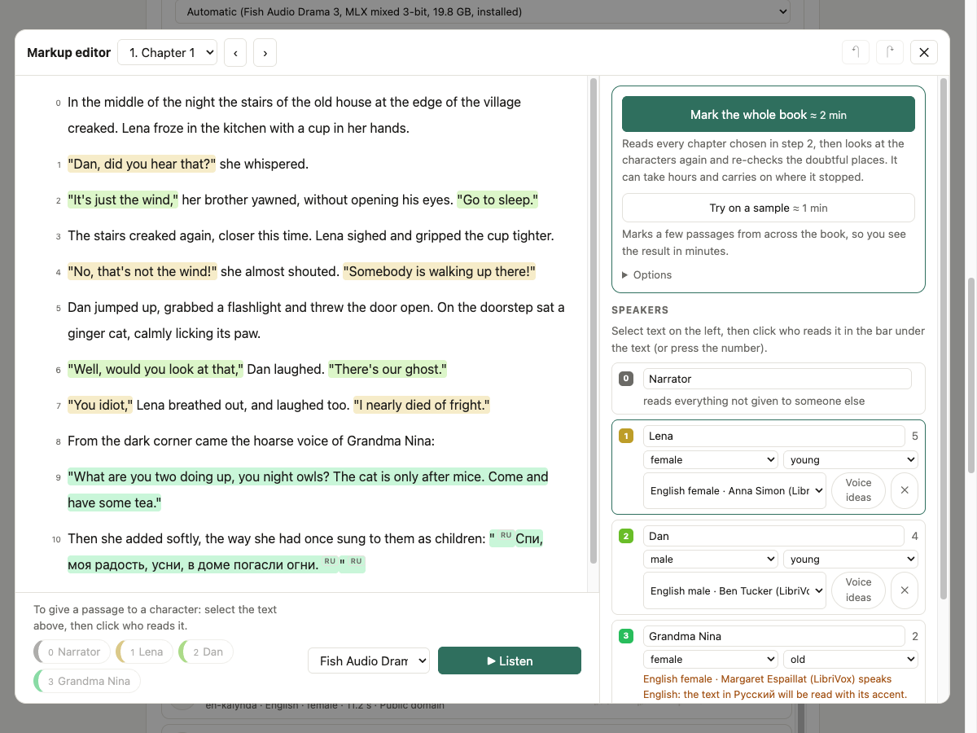Click quote "Somebody is walking up there!"
The image size is (977, 733).
click(x=439, y=271)
